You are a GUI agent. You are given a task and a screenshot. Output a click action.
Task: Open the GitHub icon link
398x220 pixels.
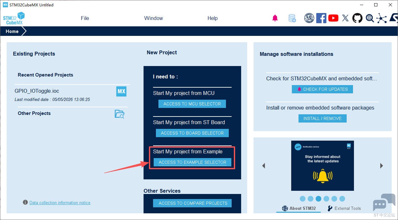point(357,18)
